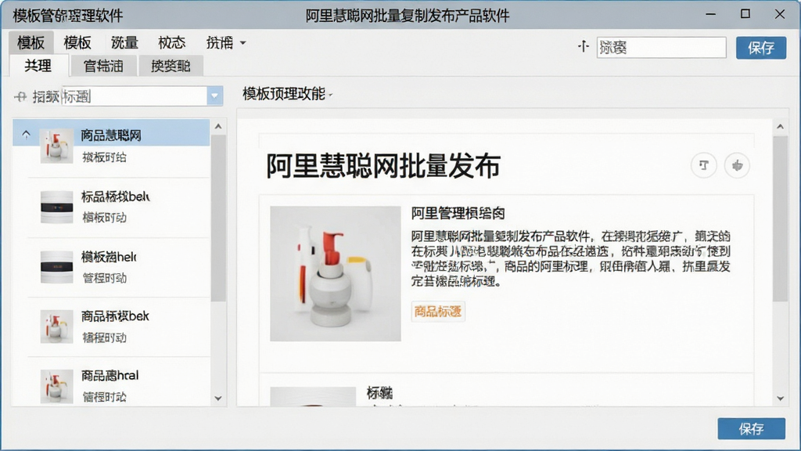Select the 商品慧聪网 list item
Viewport: 801px width, 451px height.
click(111, 148)
